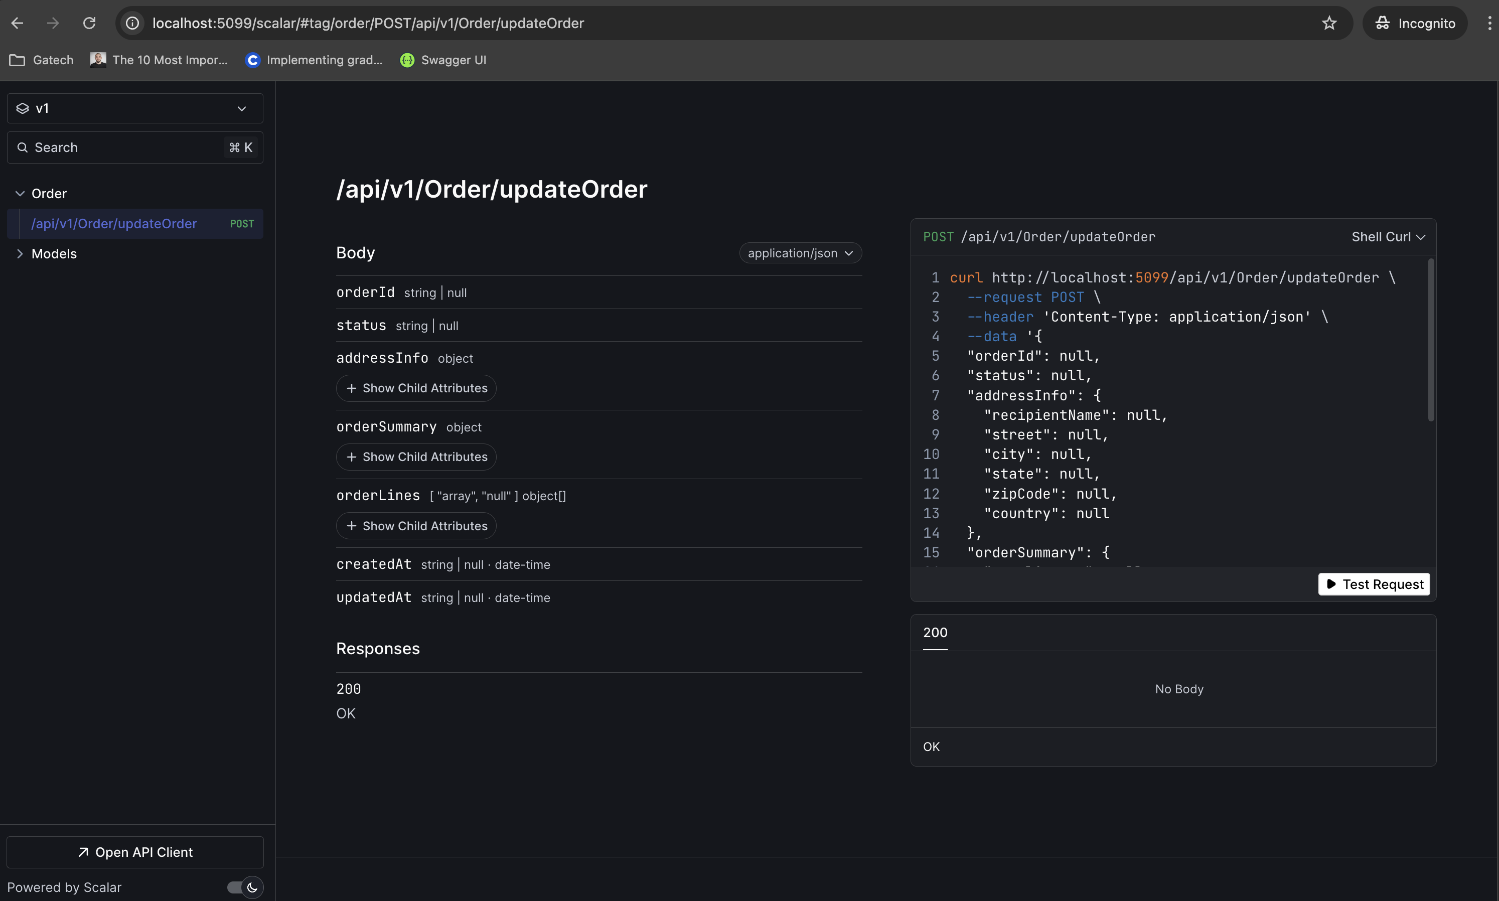Click the Responses section heading
The height and width of the screenshot is (901, 1499).
378,649
